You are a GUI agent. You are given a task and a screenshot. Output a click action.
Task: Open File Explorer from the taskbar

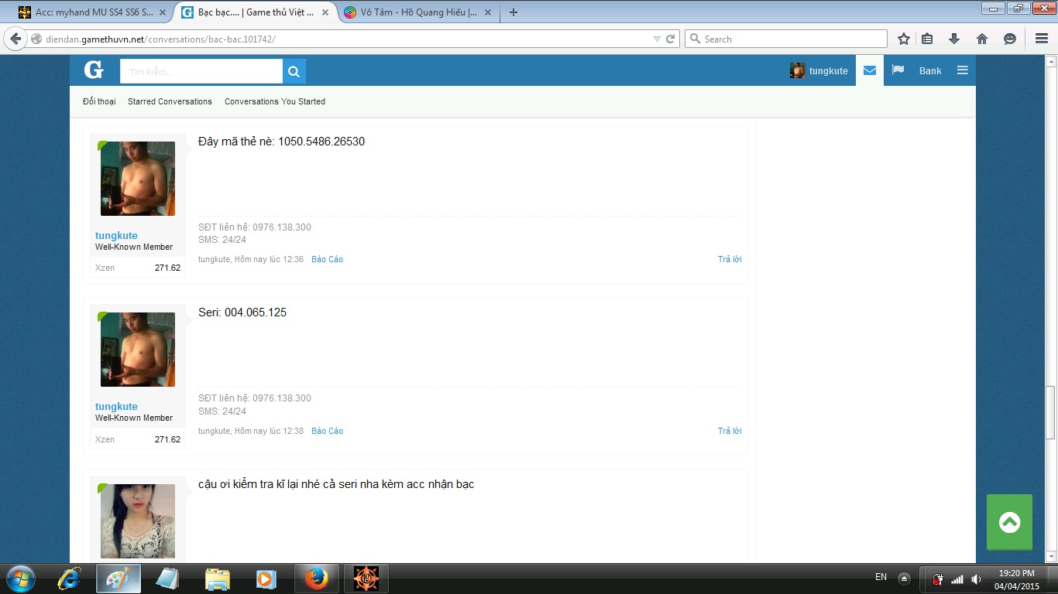tap(217, 579)
